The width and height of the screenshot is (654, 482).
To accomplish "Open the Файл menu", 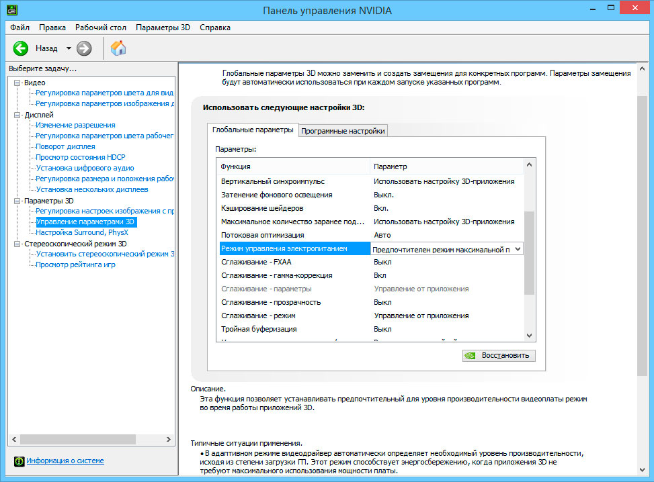I will [19, 28].
